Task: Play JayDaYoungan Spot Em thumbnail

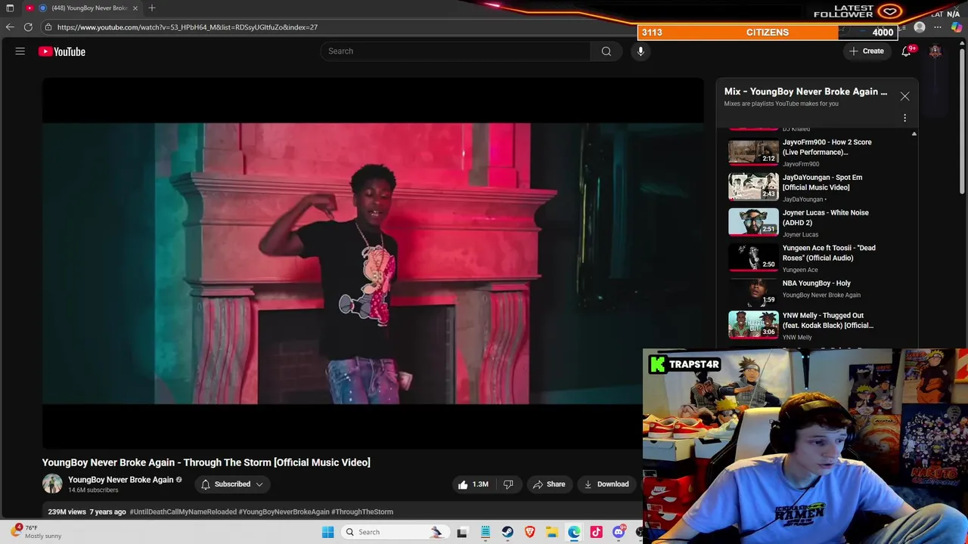Action: (753, 187)
